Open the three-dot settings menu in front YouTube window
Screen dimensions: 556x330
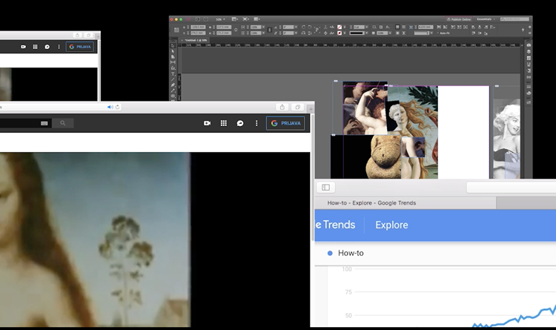(257, 123)
